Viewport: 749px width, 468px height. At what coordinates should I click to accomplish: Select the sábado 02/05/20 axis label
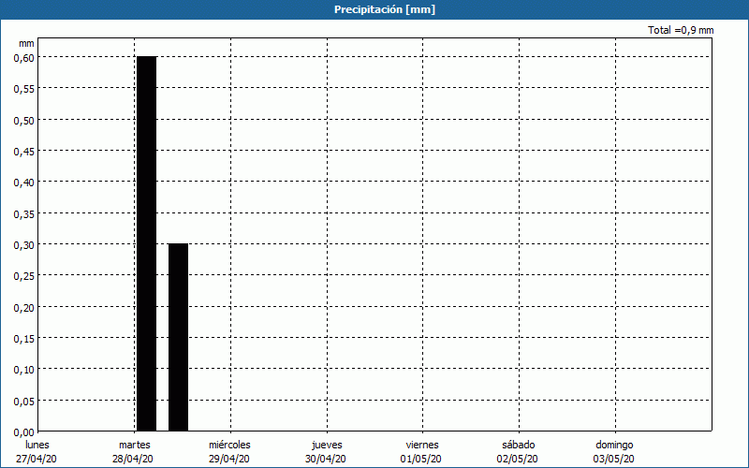pos(519,452)
